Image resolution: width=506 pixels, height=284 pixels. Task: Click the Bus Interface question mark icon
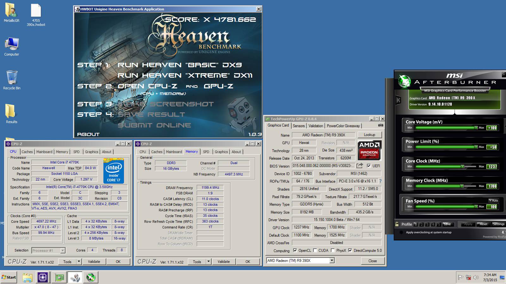(x=380, y=181)
